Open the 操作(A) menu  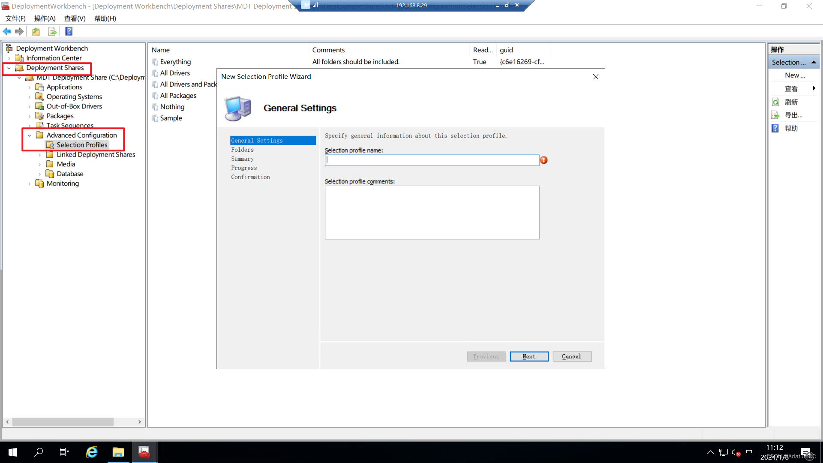tap(45, 18)
